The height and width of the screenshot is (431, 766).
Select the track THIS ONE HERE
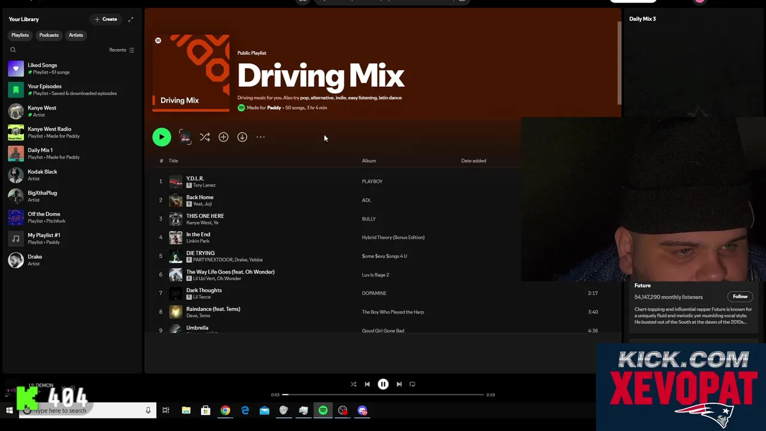pos(205,215)
